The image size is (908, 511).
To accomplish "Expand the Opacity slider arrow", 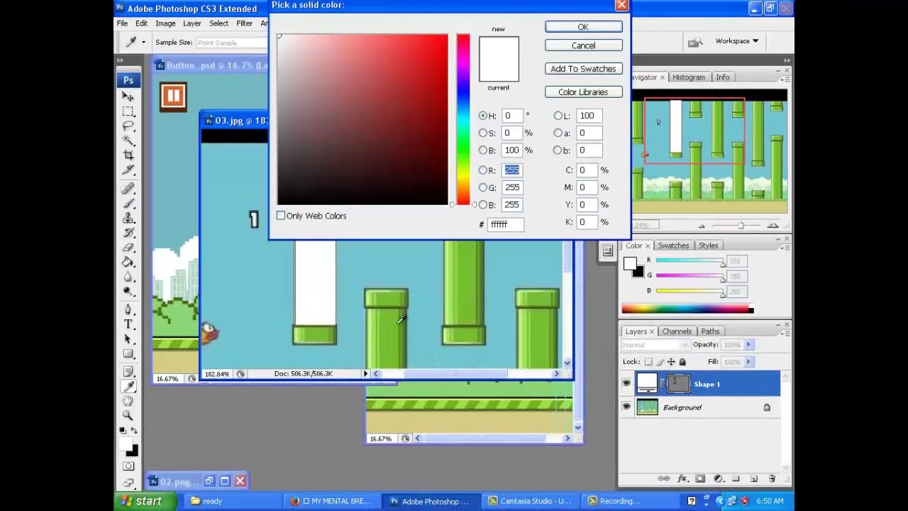I will (748, 345).
